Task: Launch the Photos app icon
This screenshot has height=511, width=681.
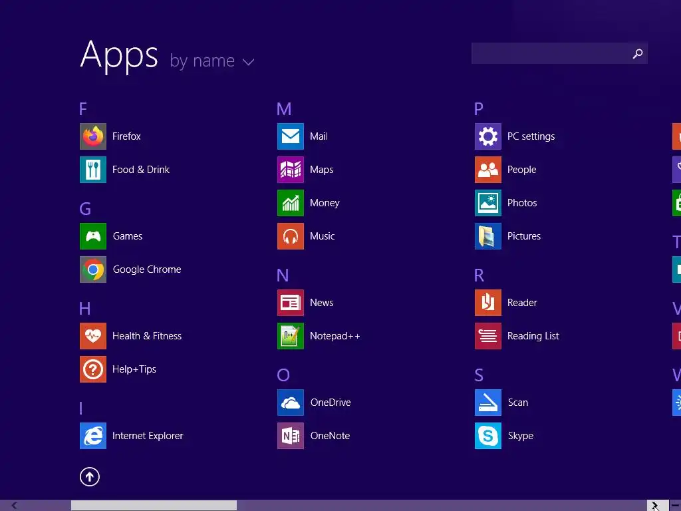Action: pos(488,203)
